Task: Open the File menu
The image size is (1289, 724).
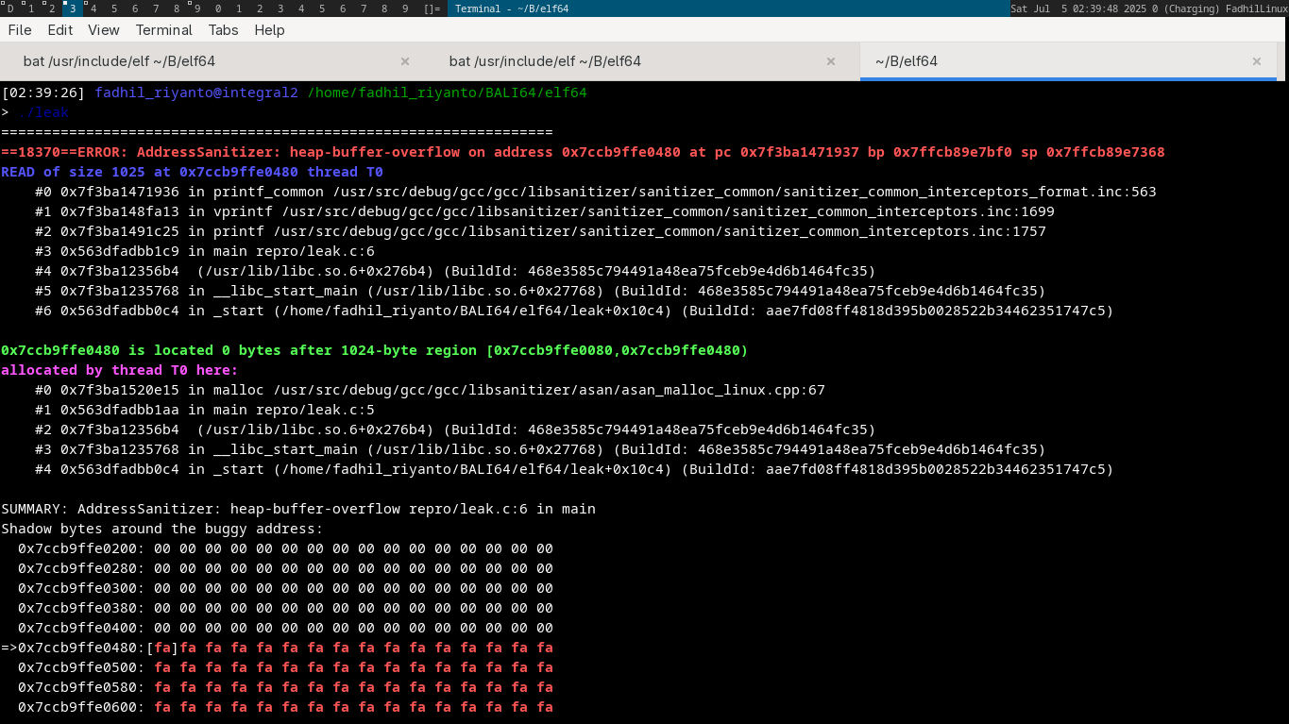Action: (20, 30)
